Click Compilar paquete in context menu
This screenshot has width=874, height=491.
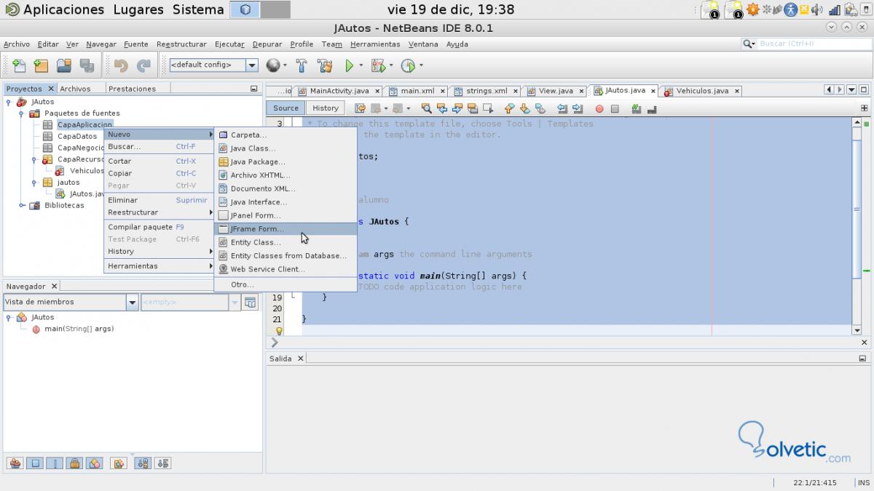pyautogui.click(x=159, y=227)
